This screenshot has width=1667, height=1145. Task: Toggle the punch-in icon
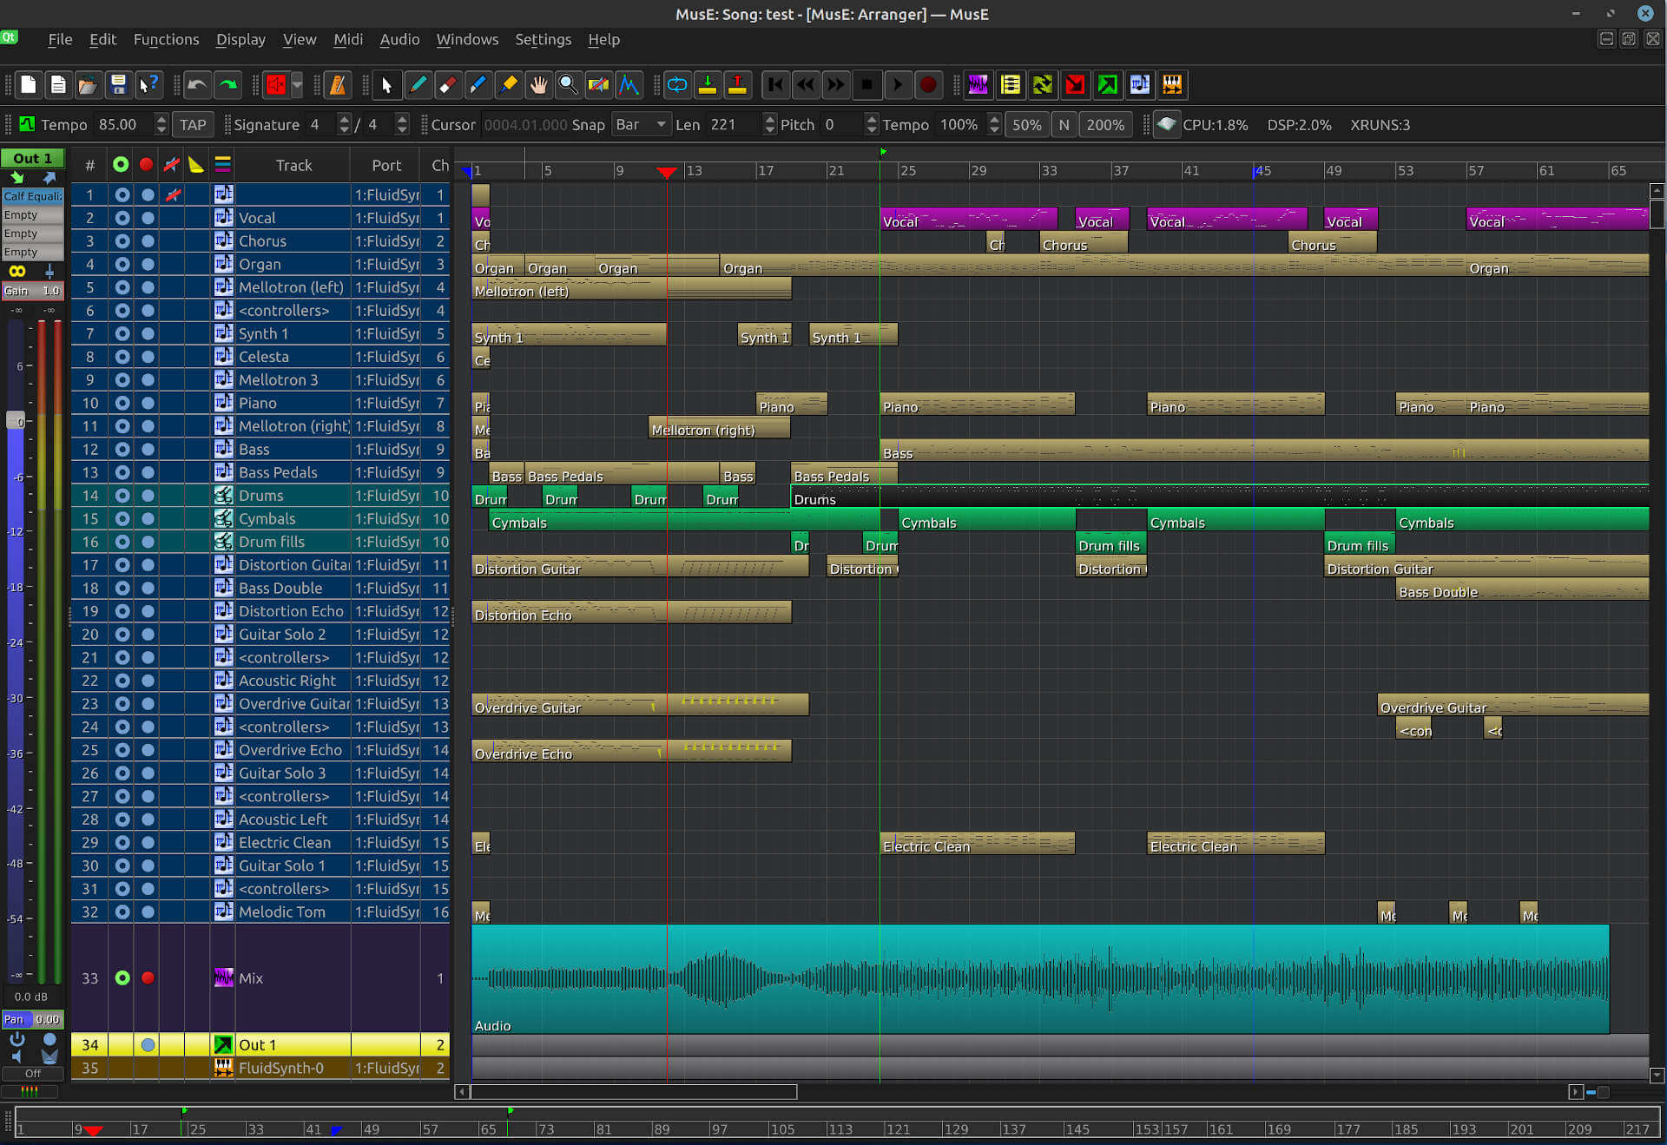(x=708, y=85)
